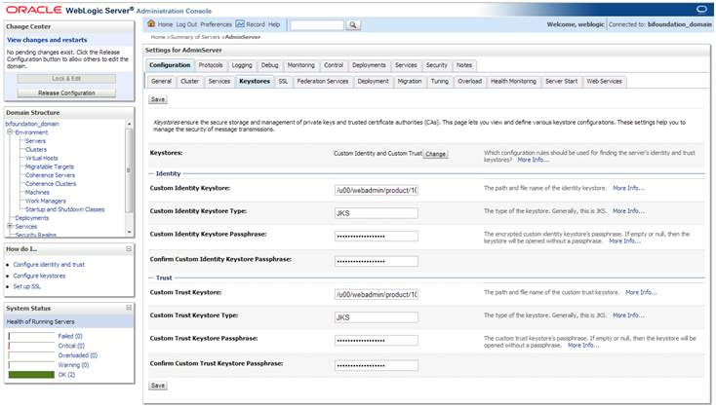Click the Keystores Change button
This screenshot has width=716, height=407.
[436, 154]
